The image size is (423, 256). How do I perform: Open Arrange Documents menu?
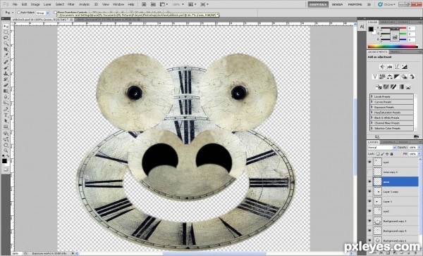[192, 4]
